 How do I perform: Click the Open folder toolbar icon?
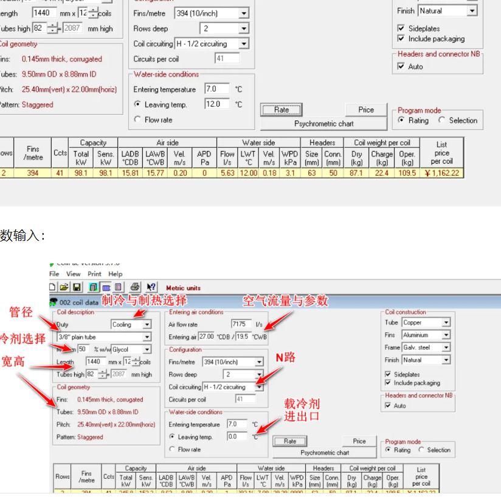click(64, 287)
